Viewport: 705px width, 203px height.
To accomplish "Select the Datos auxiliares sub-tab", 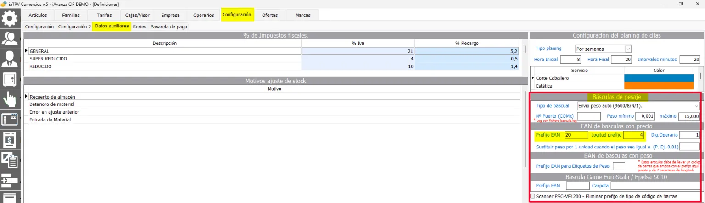I will [112, 27].
